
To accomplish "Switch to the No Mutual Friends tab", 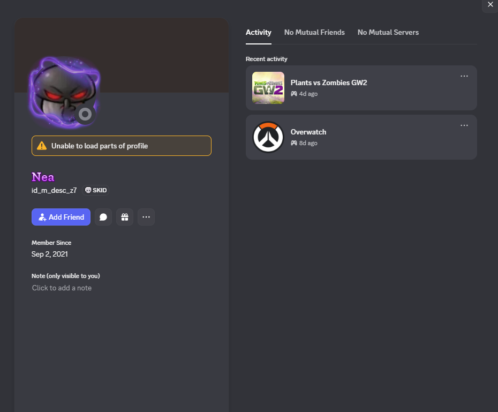I will pos(314,32).
